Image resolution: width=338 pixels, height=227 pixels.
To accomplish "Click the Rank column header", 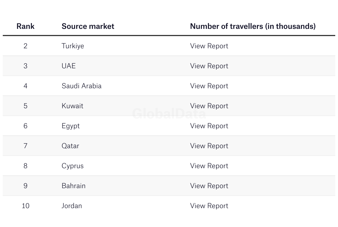I will (25, 26).
